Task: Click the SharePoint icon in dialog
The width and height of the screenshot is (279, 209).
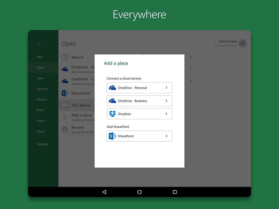Action: pyautogui.click(x=112, y=136)
